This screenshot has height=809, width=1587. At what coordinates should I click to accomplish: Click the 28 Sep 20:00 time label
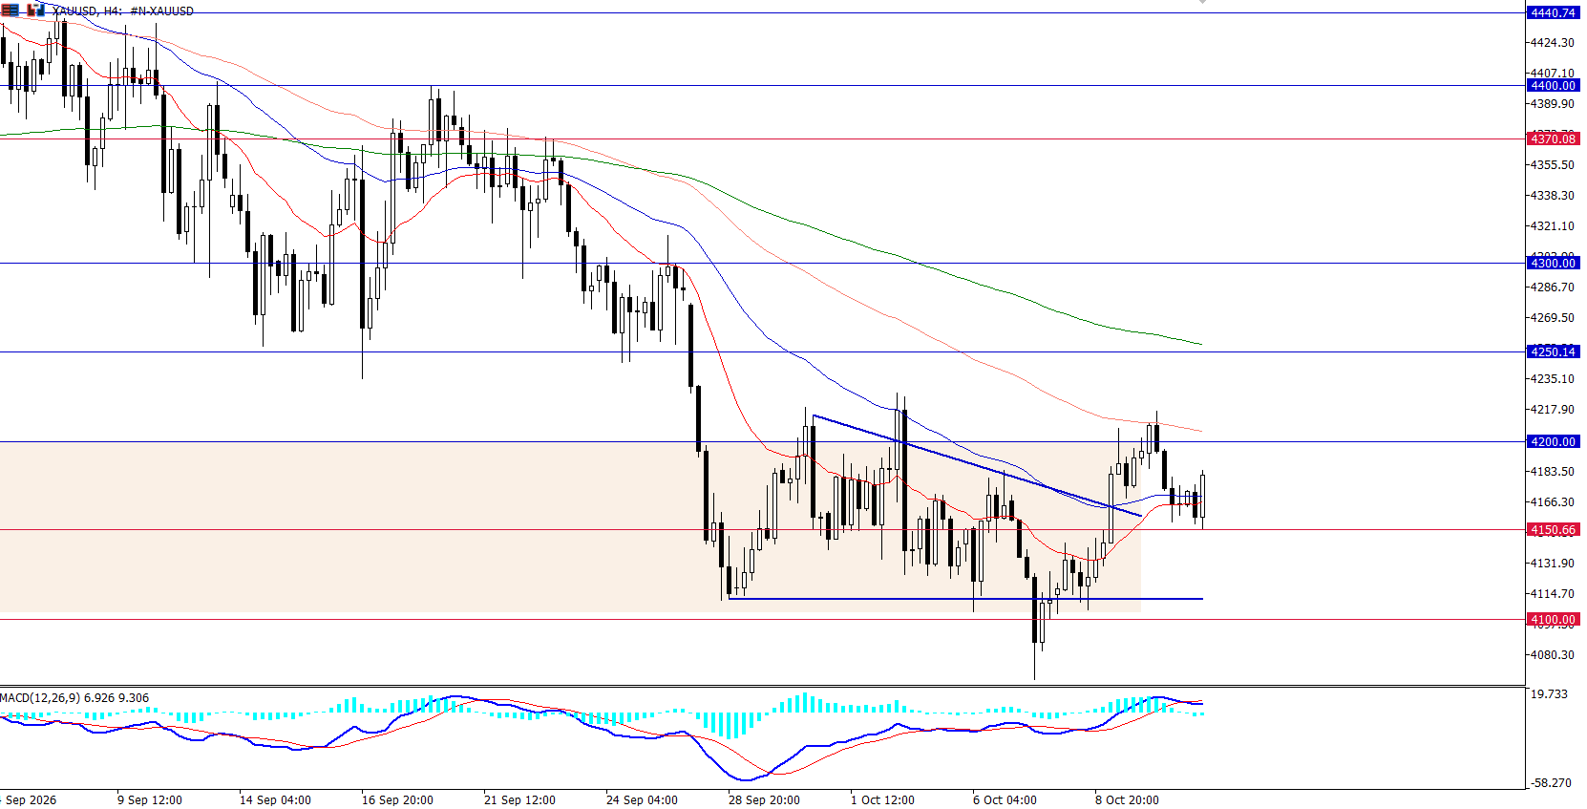coord(764,800)
